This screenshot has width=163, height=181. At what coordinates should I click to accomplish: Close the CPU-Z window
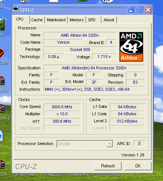(148, 10)
